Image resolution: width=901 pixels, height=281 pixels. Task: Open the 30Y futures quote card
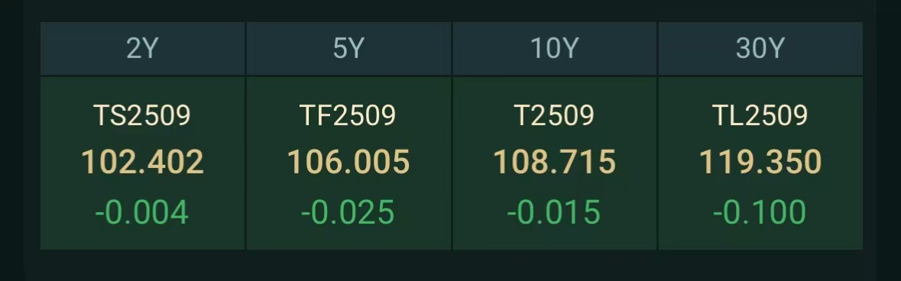760,163
